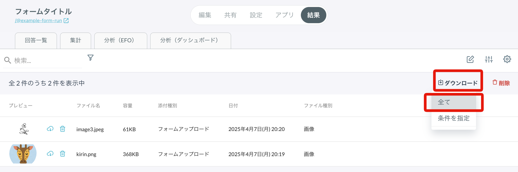Open the edit pencil icon at top right

[470, 59]
